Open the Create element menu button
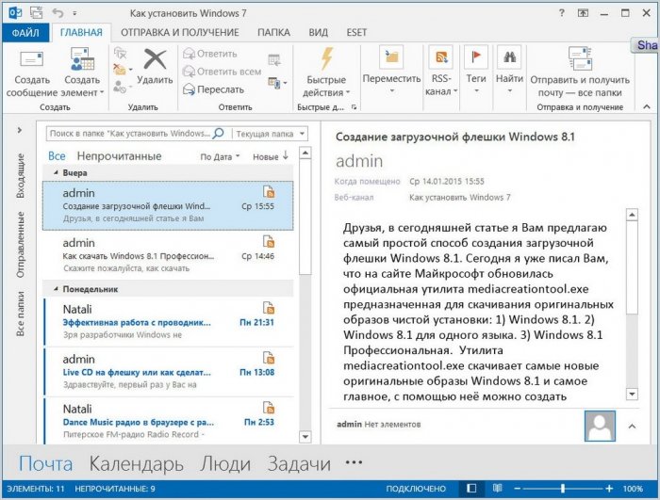This screenshot has height=500, width=660. [x=83, y=73]
